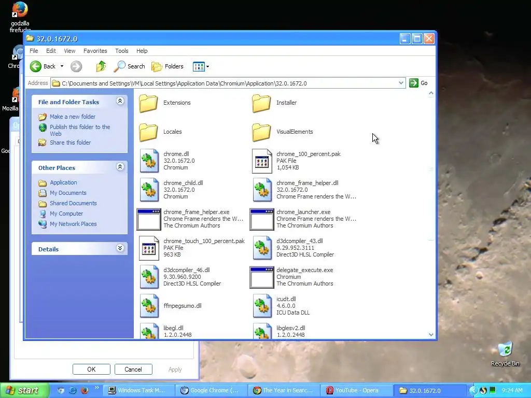Screen dimensions: 531x398
Task: Click Make a new folder link
Action: pyautogui.click(x=73, y=117)
